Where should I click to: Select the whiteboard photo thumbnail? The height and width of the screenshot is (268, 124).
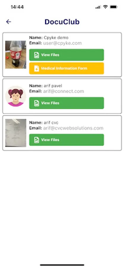coord(16,133)
